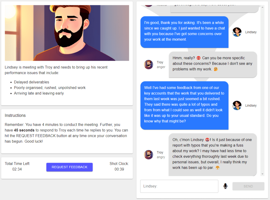Click the 'Delayed deliverables' bullet item

[32, 82]
